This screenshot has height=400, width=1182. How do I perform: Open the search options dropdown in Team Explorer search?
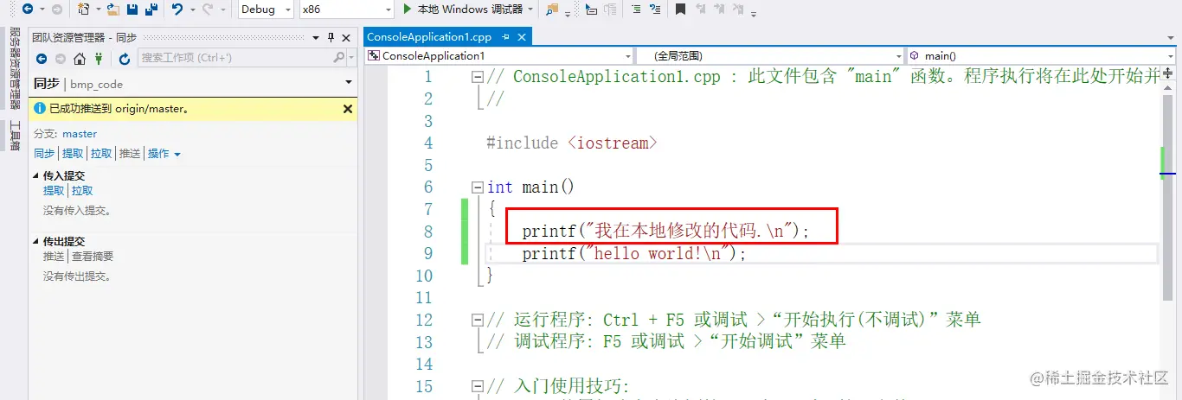pyautogui.click(x=350, y=58)
